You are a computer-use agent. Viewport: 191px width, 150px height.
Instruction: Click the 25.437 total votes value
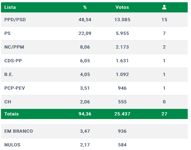(122, 114)
